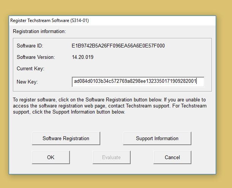
Task: Click the "Software Version:" label
Action: click(x=36, y=57)
